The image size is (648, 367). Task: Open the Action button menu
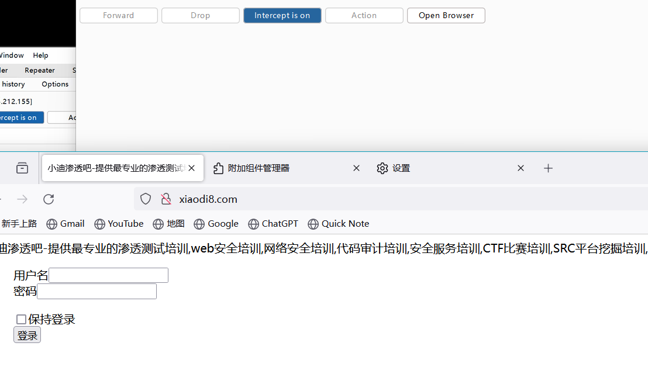[x=364, y=15]
